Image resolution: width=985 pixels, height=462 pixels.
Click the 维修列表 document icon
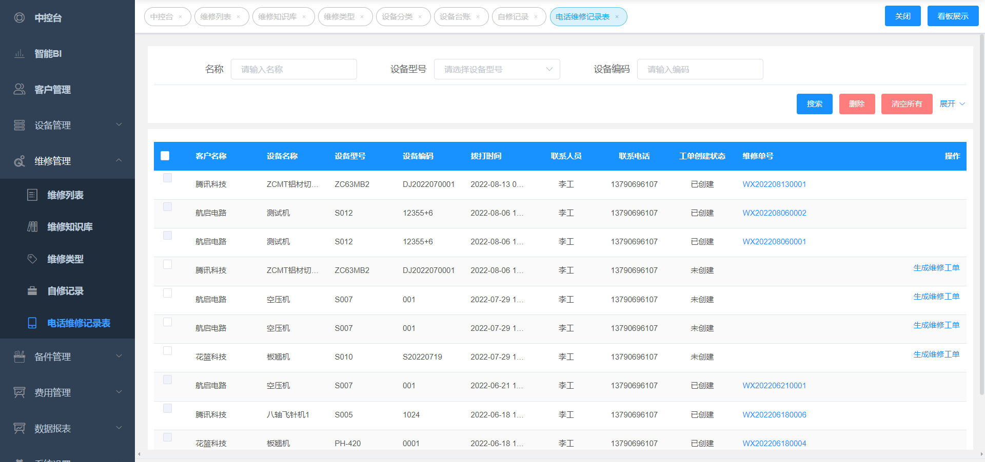(x=32, y=195)
